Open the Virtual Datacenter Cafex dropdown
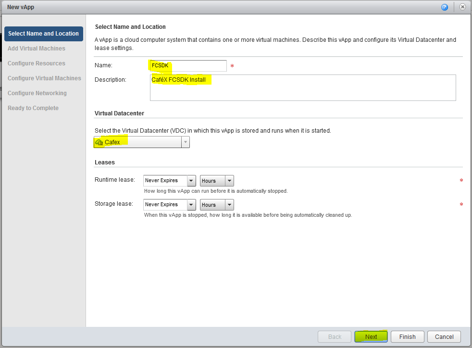The image size is (472, 348). click(x=141, y=142)
